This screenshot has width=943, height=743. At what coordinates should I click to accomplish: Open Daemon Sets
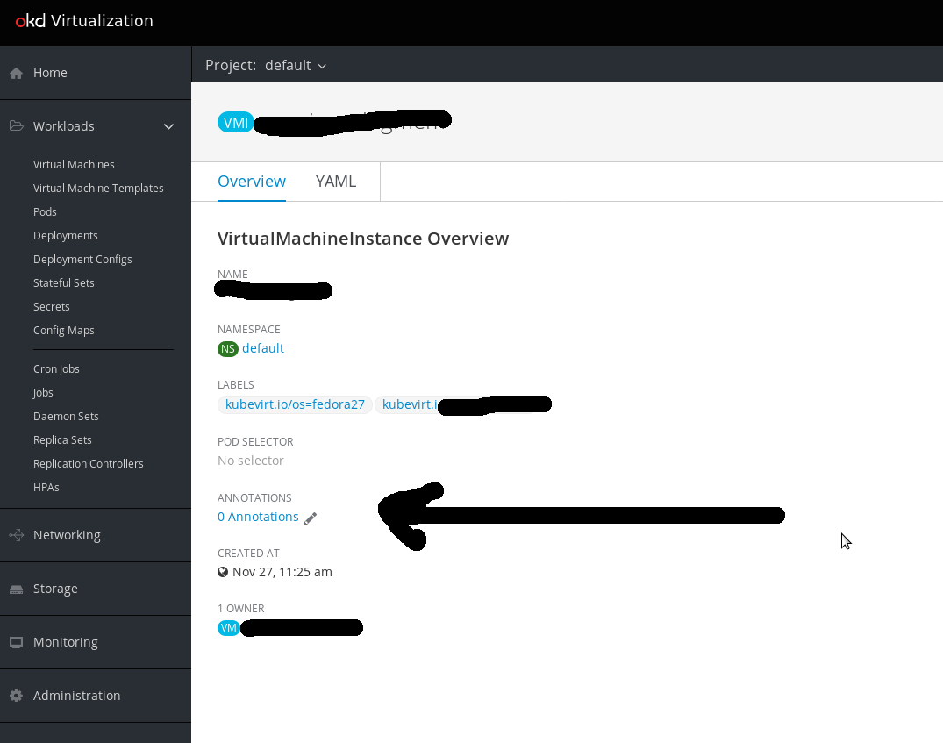tap(66, 417)
